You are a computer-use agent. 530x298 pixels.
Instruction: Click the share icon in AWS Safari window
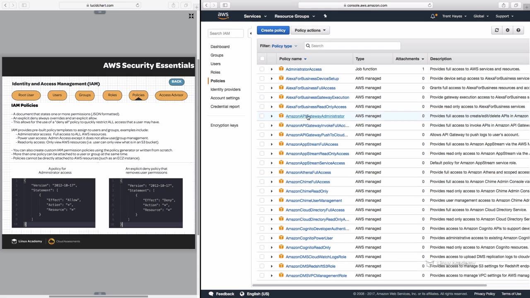point(503,5)
